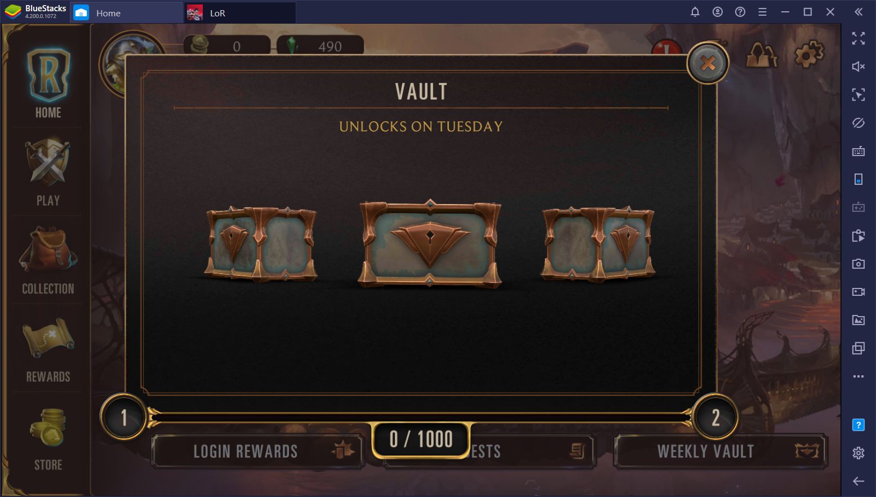Mute volume in the BlueStacks sidebar
This screenshot has height=497, width=876.
coord(858,66)
